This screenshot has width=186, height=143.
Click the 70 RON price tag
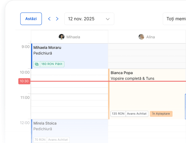click(40, 140)
